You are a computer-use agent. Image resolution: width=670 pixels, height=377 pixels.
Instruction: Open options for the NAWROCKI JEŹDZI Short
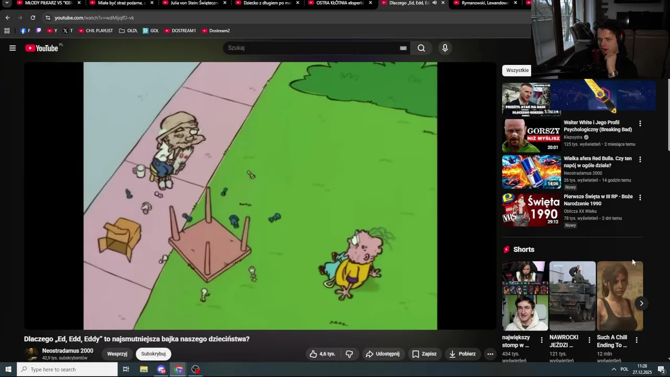pyautogui.click(x=589, y=340)
